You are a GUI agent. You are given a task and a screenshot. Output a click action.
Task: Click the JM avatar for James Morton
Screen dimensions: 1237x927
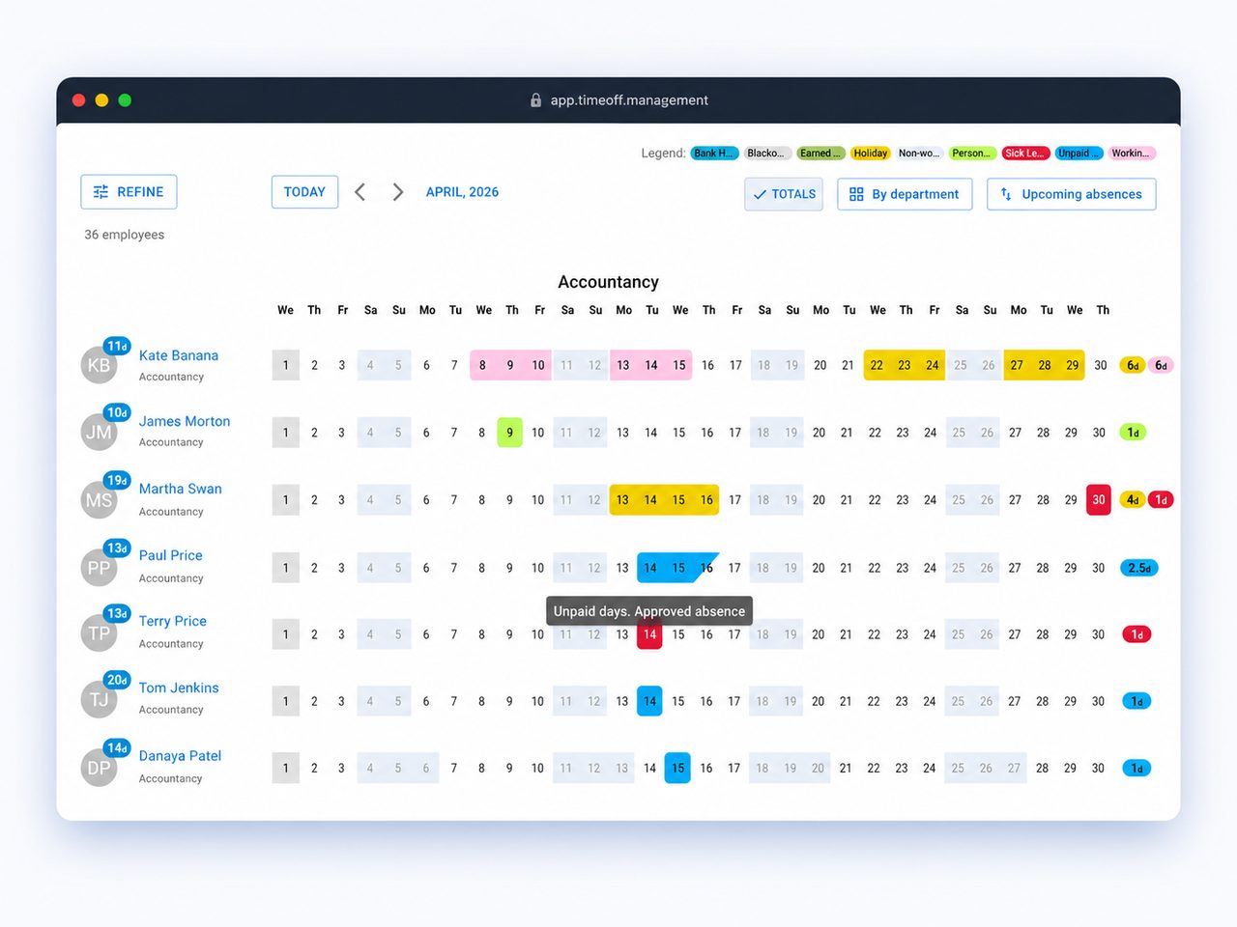[x=99, y=433]
